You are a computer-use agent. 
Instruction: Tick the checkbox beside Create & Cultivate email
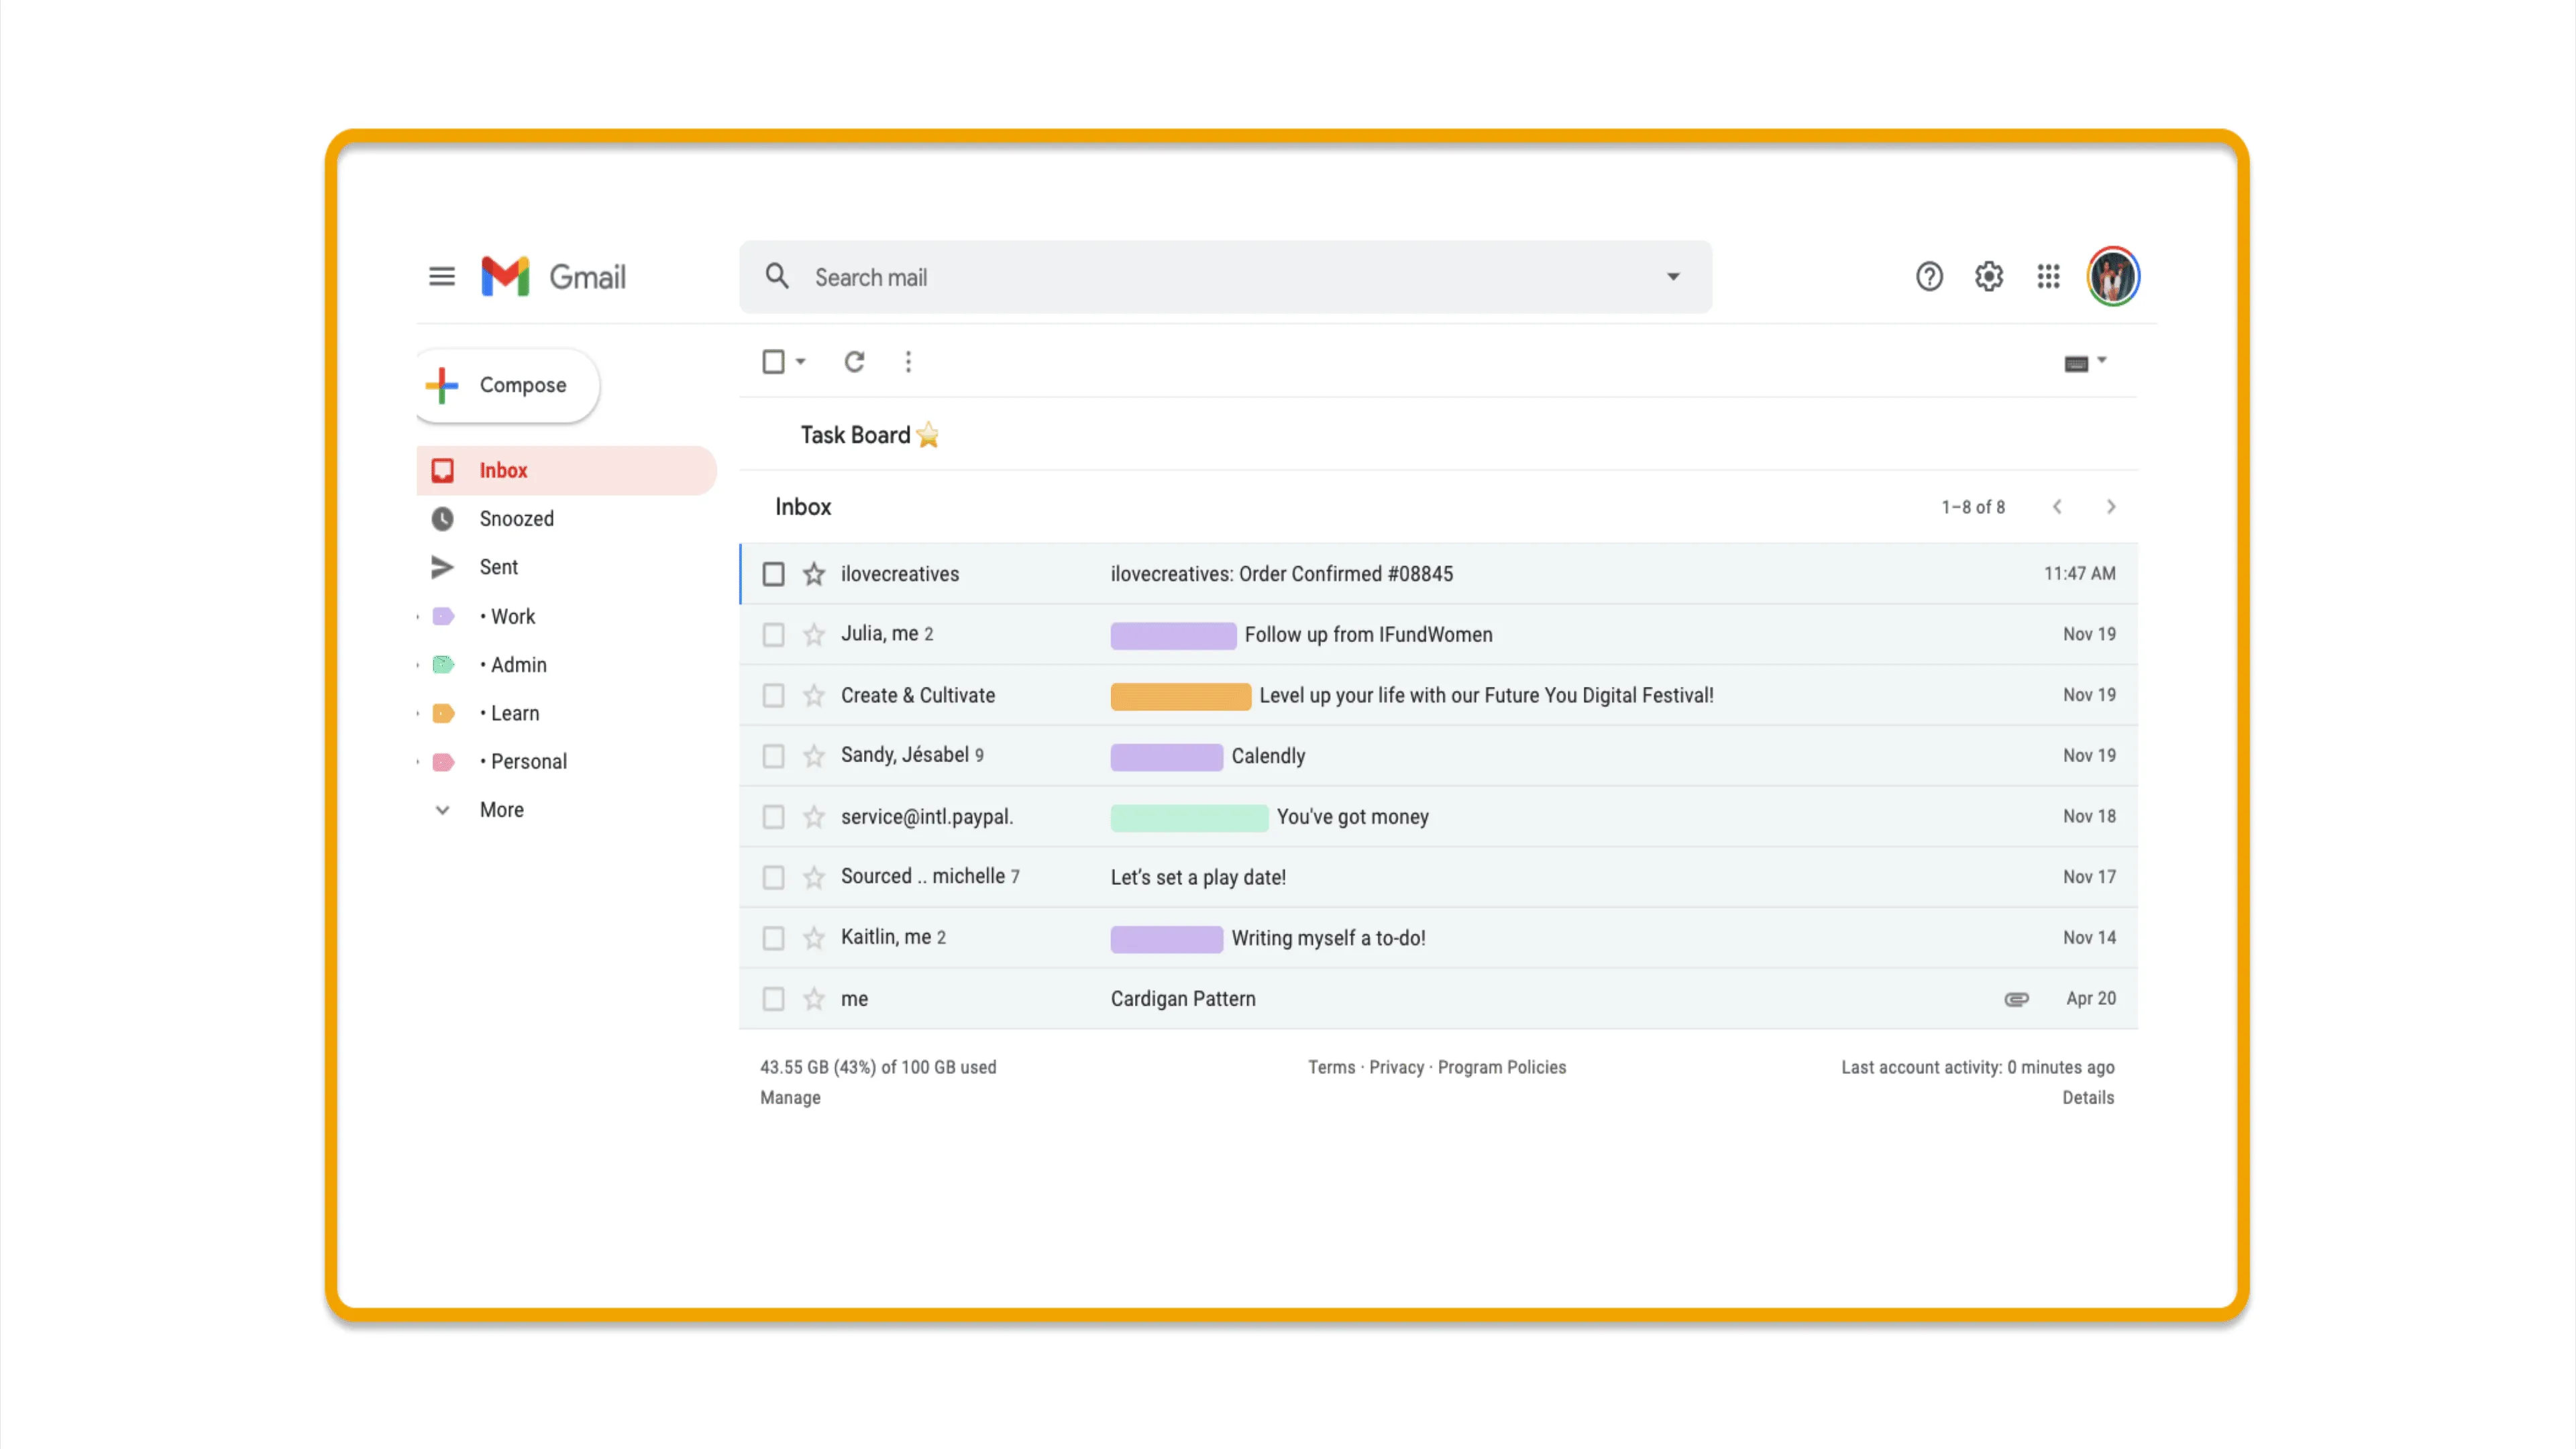pyautogui.click(x=773, y=694)
